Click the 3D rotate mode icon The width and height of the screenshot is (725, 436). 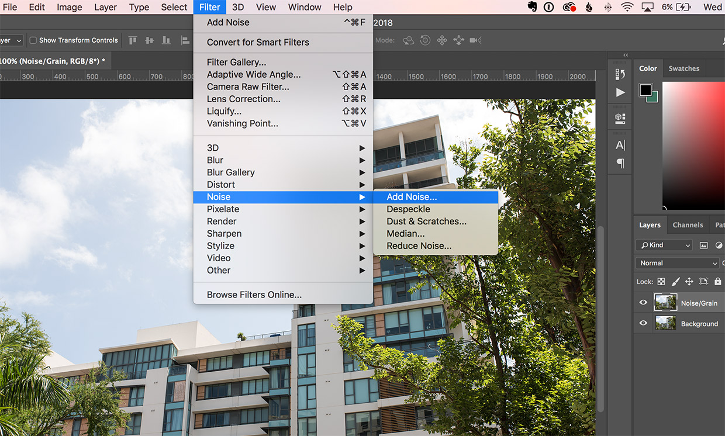[x=409, y=40]
